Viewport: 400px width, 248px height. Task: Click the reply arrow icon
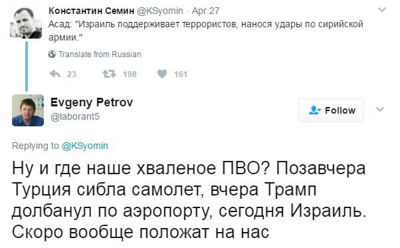[55, 74]
